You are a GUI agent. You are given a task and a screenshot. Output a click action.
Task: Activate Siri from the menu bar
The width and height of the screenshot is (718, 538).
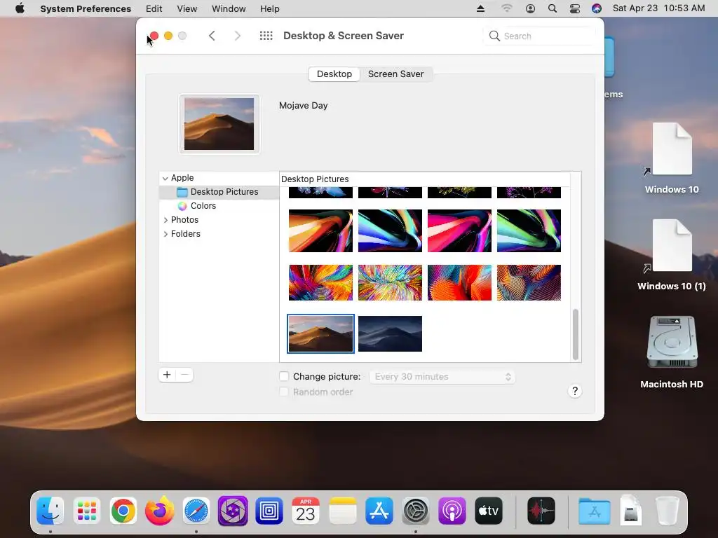(x=596, y=8)
